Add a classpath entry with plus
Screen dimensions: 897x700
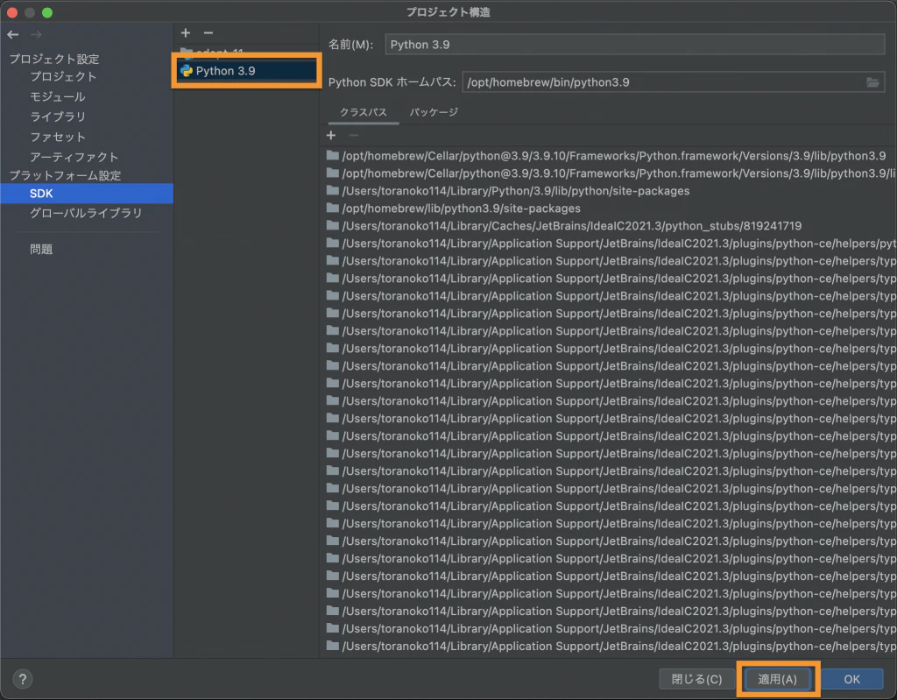pos(330,135)
